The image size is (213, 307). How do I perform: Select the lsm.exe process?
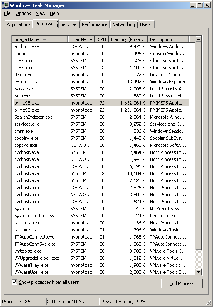point(101,96)
